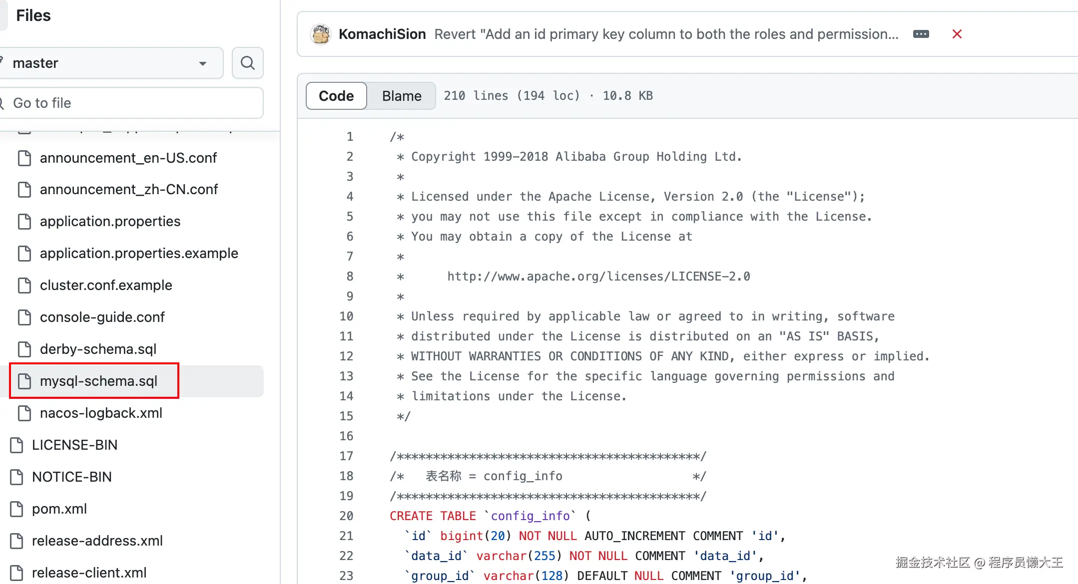Open the KomachiSion author link

tap(382, 34)
